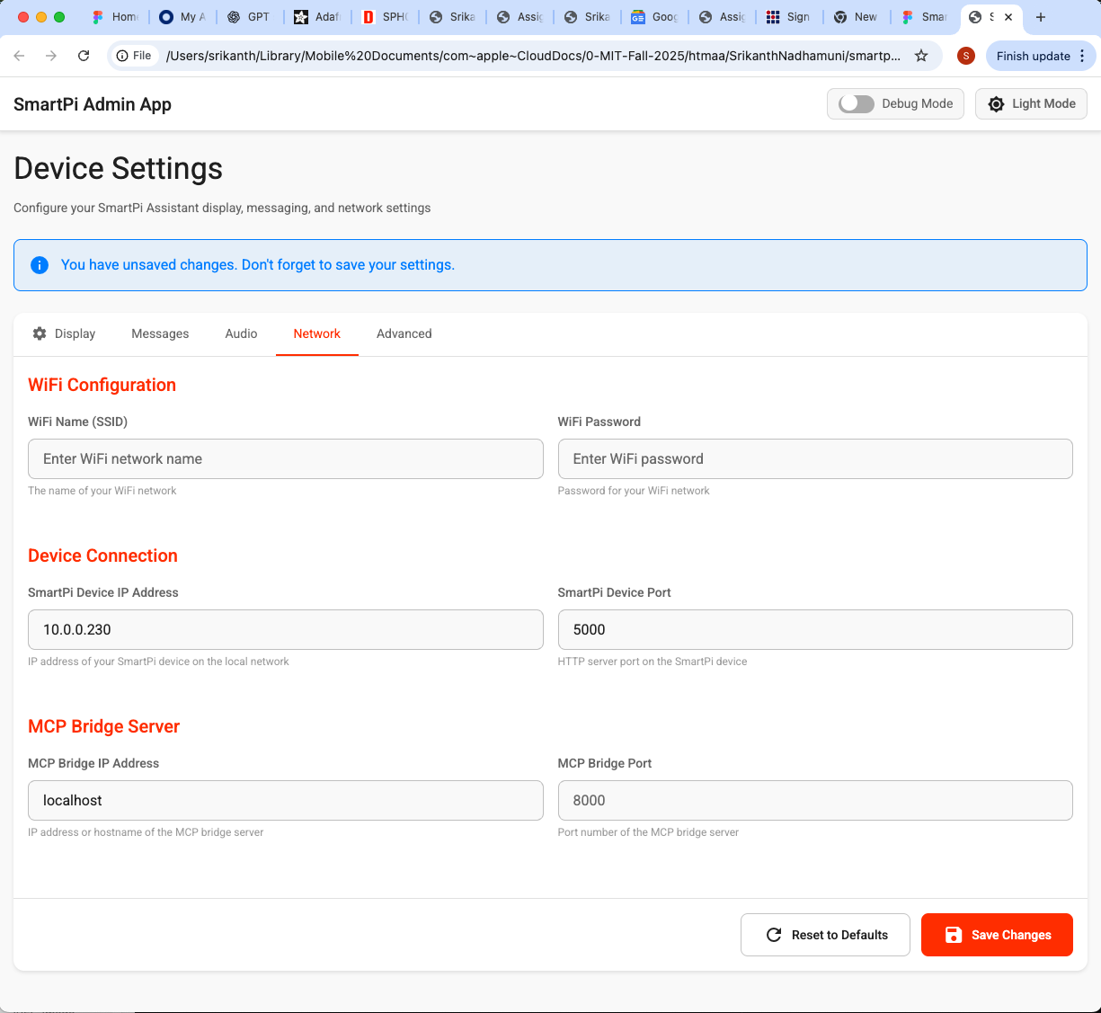Open the Advanced settings tab
The height and width of the screenshot is (1013, 1101).
[404, 333]
